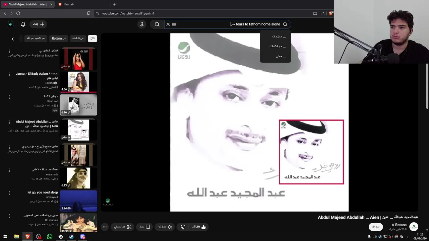Open the الميكس الخاص بي mix thumbnail

(78, 59)
